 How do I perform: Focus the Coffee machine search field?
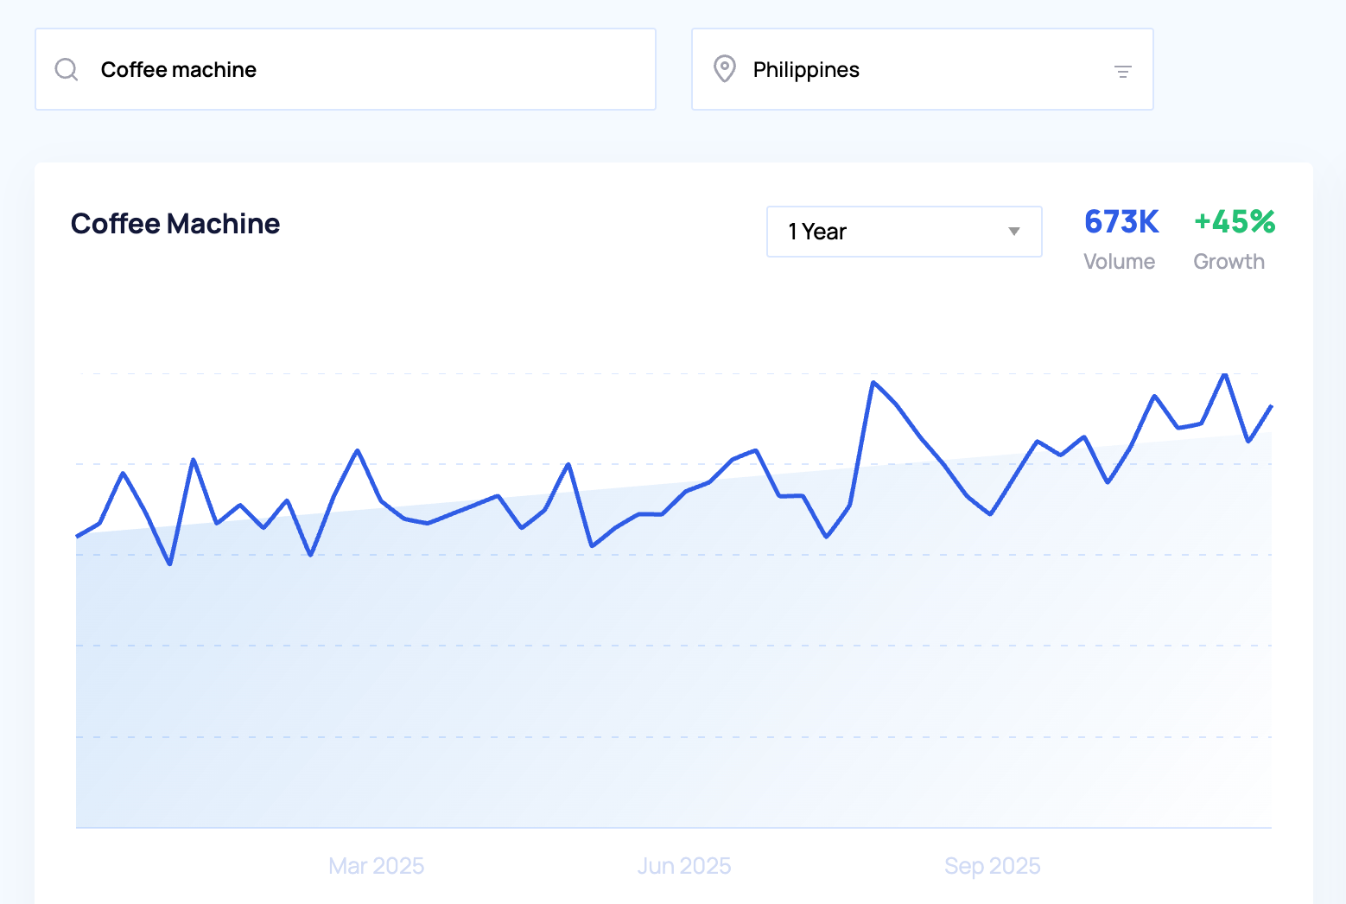363,69
